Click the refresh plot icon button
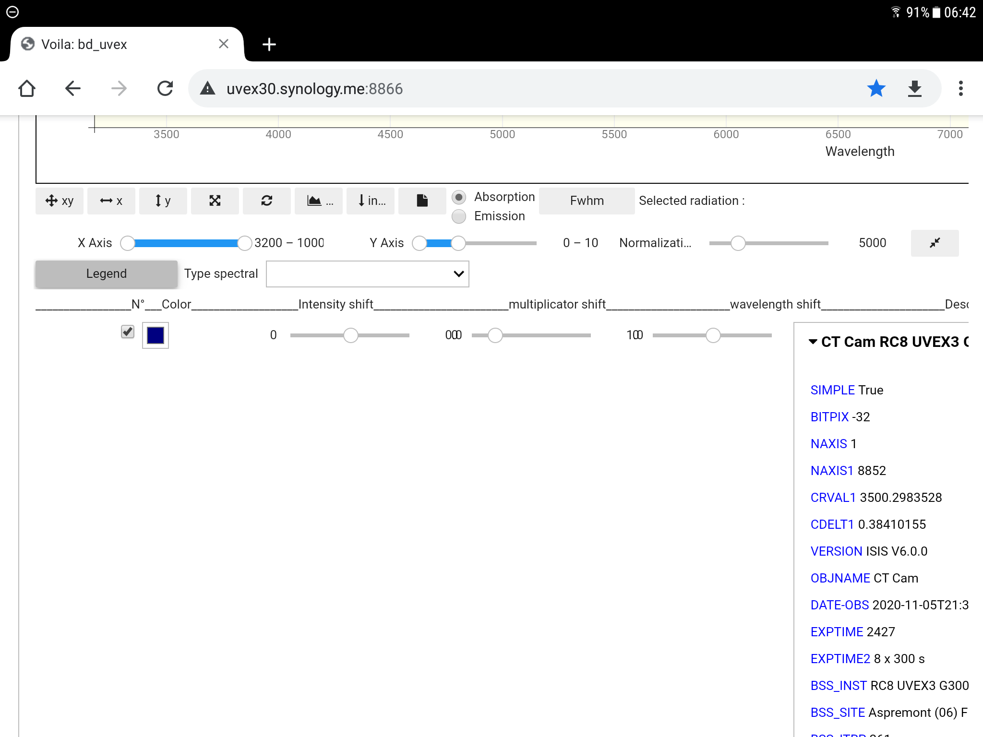Screen dimensions: 983x737 pyautogui.click(x=267, y=201)
